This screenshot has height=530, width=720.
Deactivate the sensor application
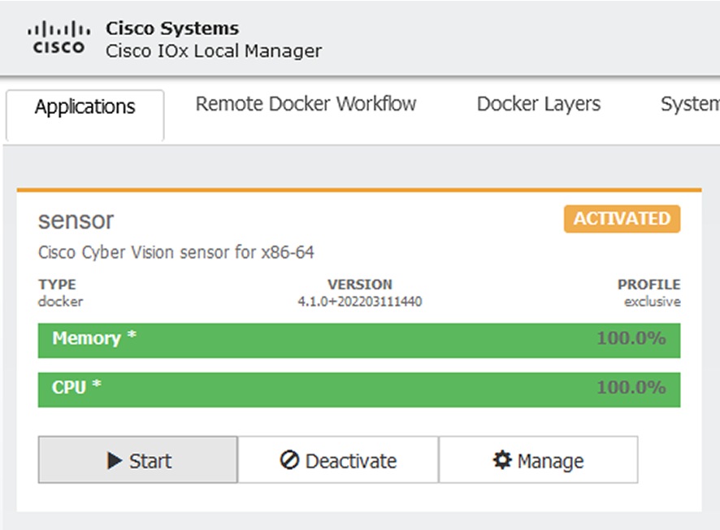click(336, 461)
